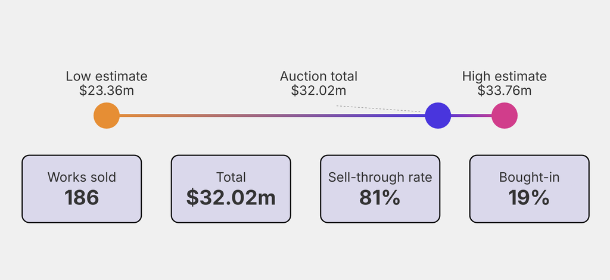This screenshot has width=610, height=280.
Task: Click the "Low estimate" label text
Action: pos(107,76)
